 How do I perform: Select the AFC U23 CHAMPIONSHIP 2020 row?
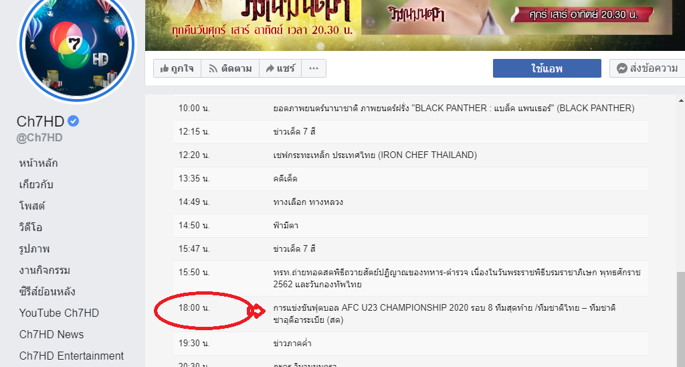coord(411,314)
